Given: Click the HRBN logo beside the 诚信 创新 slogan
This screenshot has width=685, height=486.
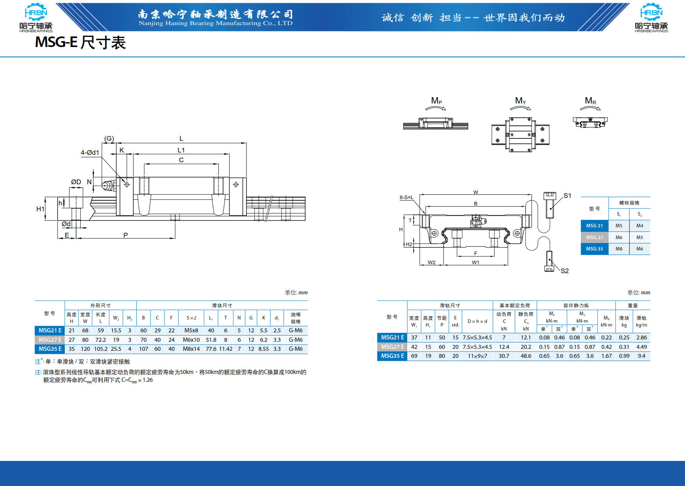Looking at the screenshot, I should click(x=651, y=18).
